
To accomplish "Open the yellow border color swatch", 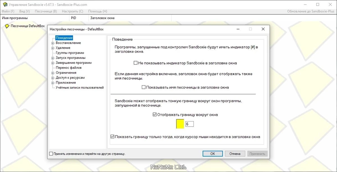I will coord(180,124).
